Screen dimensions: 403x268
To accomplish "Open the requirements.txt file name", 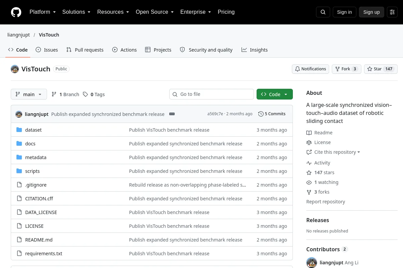I will 44,254.
